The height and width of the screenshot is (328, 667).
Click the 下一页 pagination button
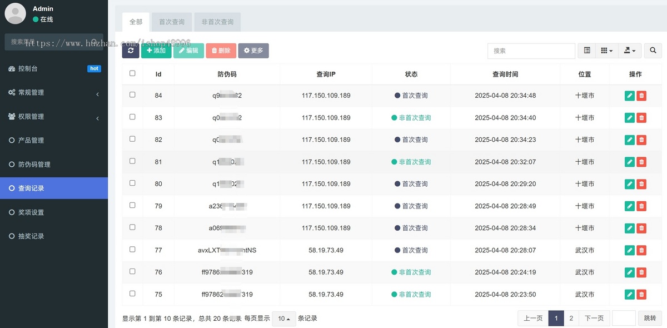click(594, 318)
